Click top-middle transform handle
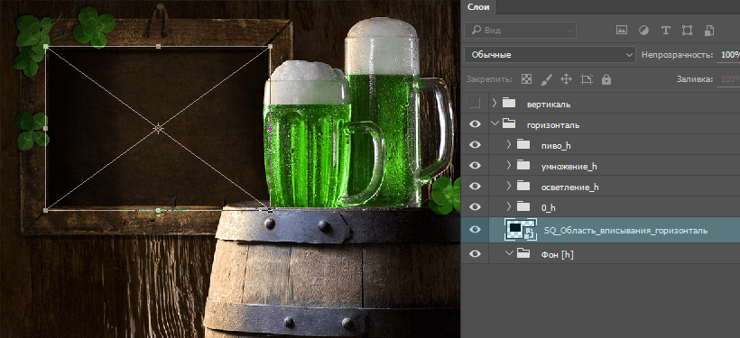This screenshot has height=338, width=740. 158,46
